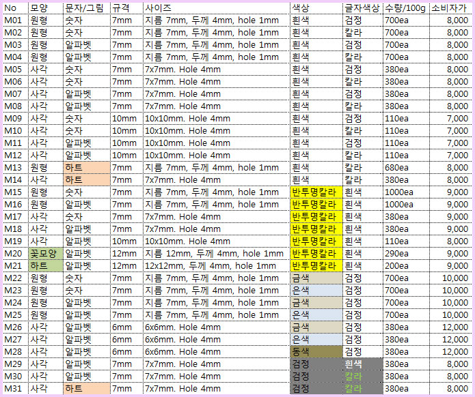Select orange '하트' cell in row M13
Image resolution: width=475 pixels, height=397 pixels.
tap(87, 168)
